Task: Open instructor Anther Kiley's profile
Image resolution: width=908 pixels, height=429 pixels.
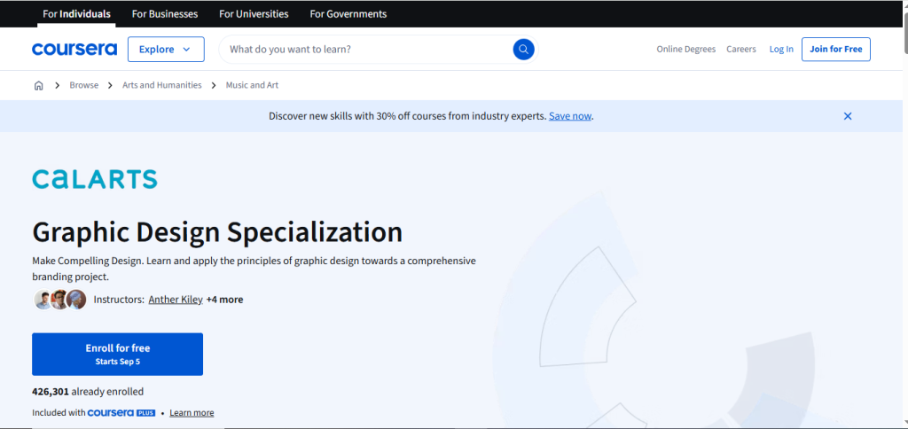Action: (x=176, y=300)
